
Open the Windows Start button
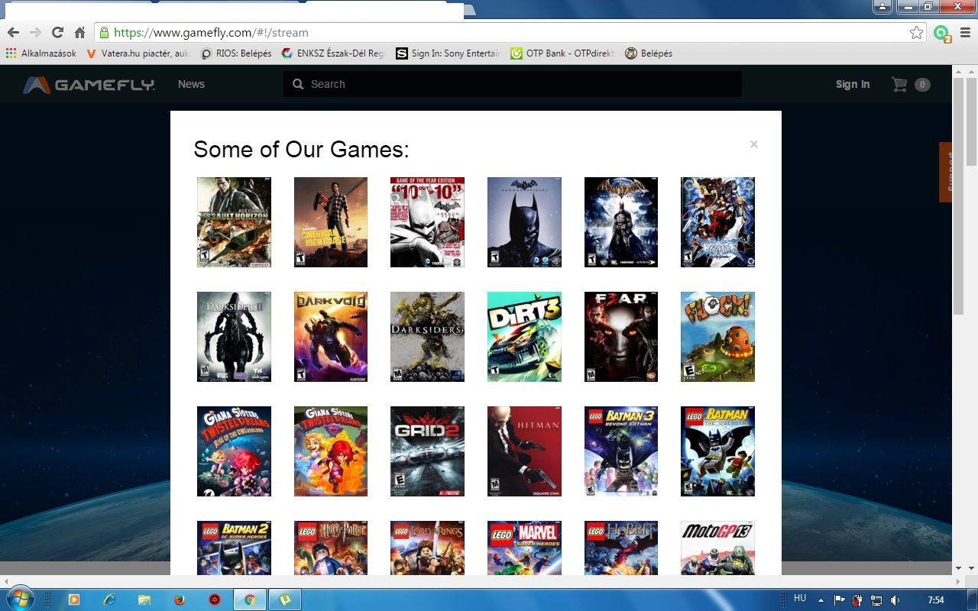point(19,598)
